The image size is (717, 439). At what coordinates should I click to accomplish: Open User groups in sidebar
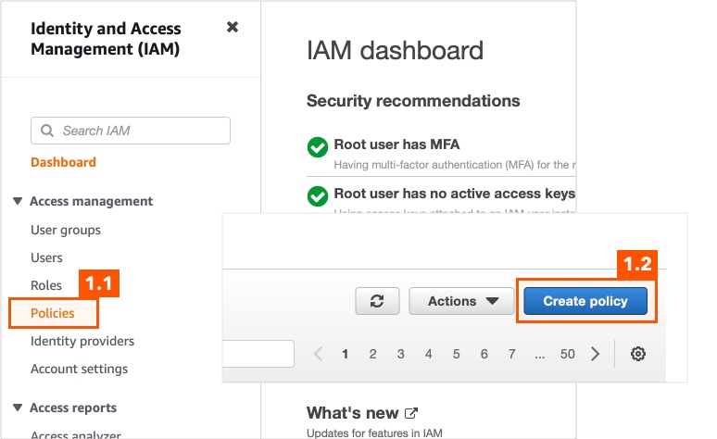pyautogui.click(x=66, y=230)
